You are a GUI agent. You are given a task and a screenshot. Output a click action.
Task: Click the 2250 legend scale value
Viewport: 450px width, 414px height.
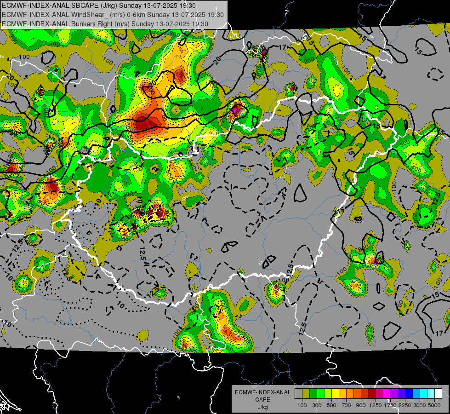[x=405, y=405]
